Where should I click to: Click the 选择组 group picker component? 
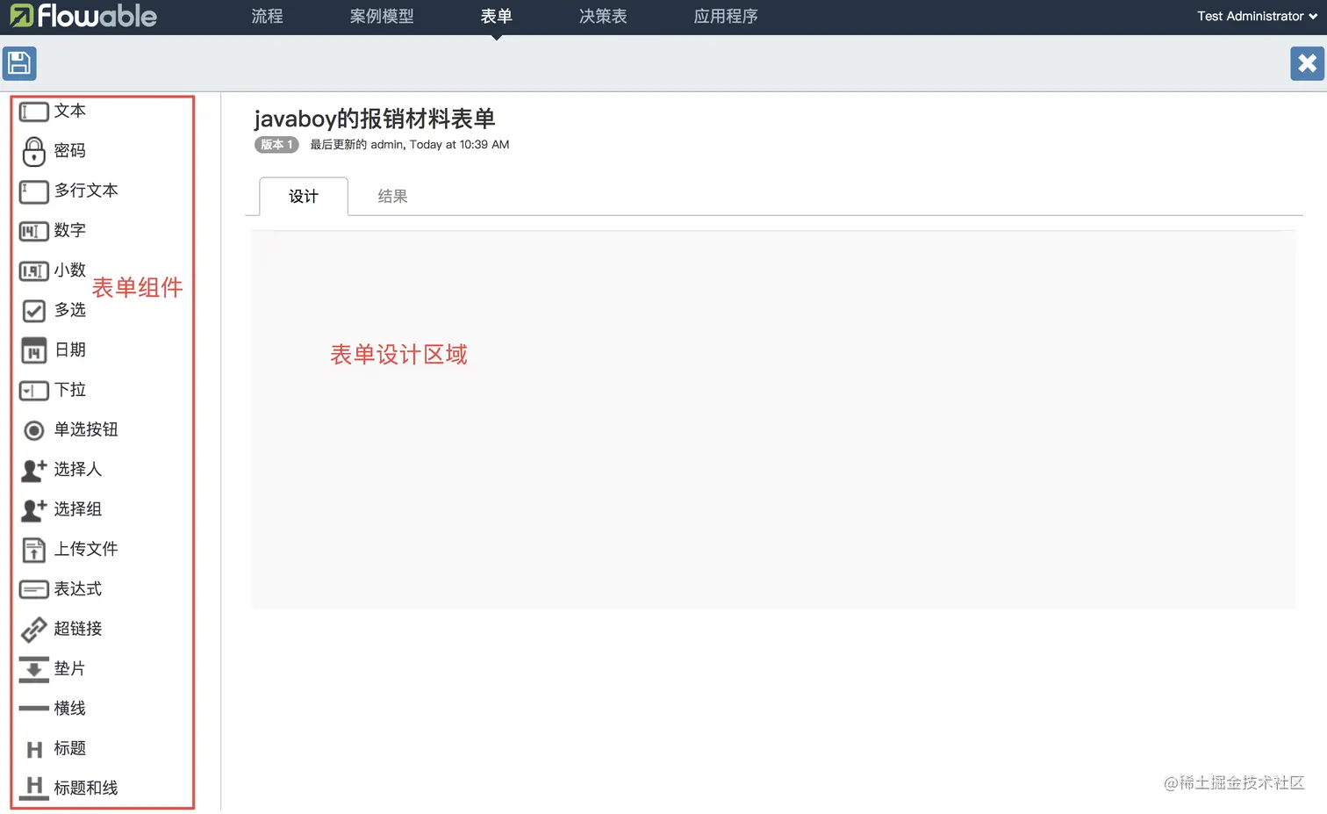click(75, 509)
